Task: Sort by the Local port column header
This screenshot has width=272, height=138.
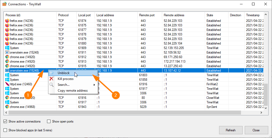Action: tap(86, 15)
